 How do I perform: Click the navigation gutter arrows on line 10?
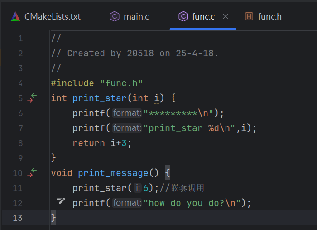pos(32,173)
